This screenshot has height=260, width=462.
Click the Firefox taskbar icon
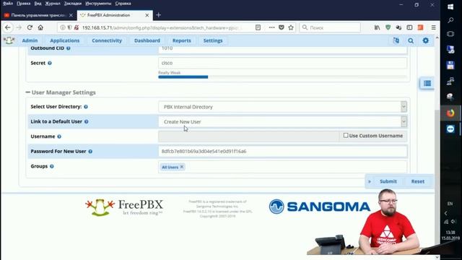[450, 113]
